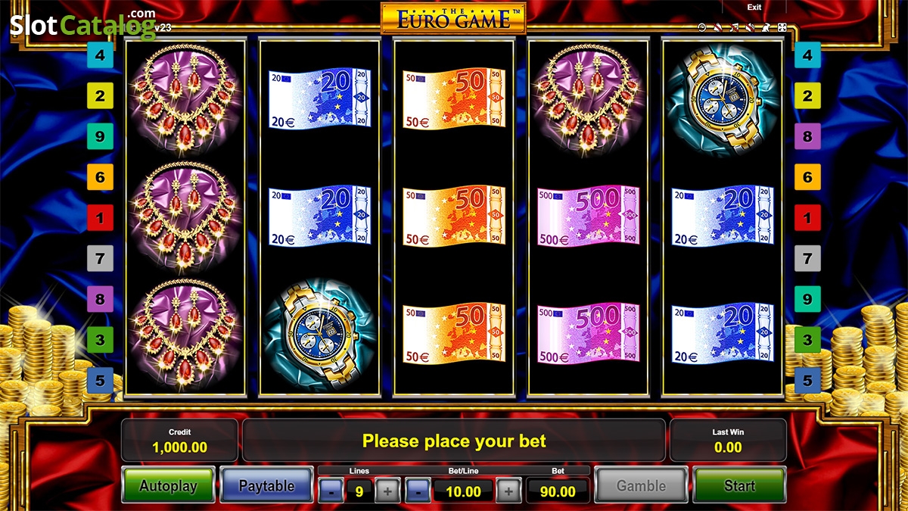This screenshot has width=908, height=511.
Task: Toggle the muted music note icon
Action: point(734,27)
